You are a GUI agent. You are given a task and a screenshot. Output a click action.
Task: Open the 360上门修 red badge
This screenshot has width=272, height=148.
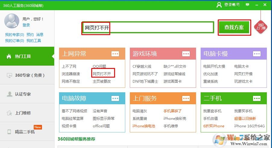pyautogui.click(x=261, y=27)
